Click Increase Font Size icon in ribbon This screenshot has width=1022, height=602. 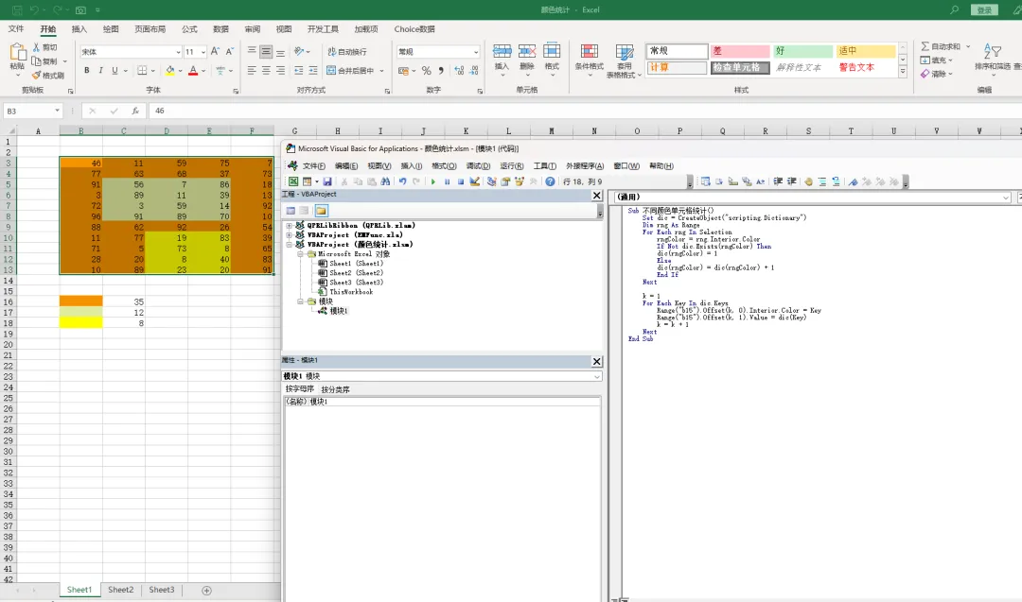pyautogui.click(x=215, y=51)
